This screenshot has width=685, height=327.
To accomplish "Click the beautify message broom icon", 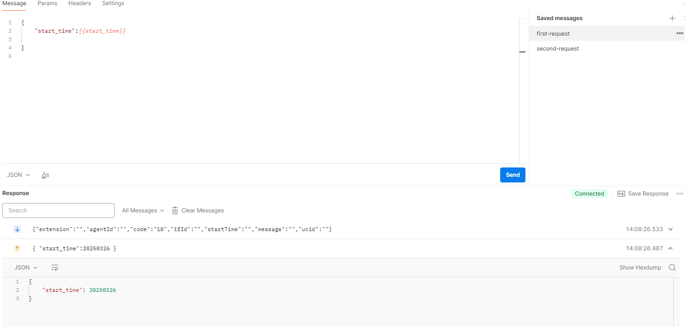I will [x=45, y=175].
